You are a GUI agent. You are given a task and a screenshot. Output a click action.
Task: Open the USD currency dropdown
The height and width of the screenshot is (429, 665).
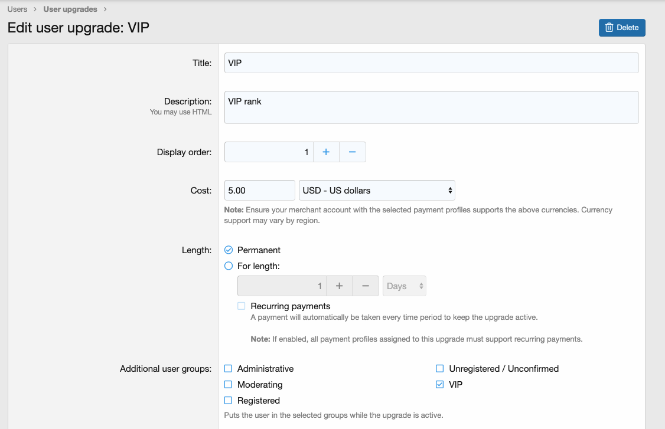pos(377,191)
